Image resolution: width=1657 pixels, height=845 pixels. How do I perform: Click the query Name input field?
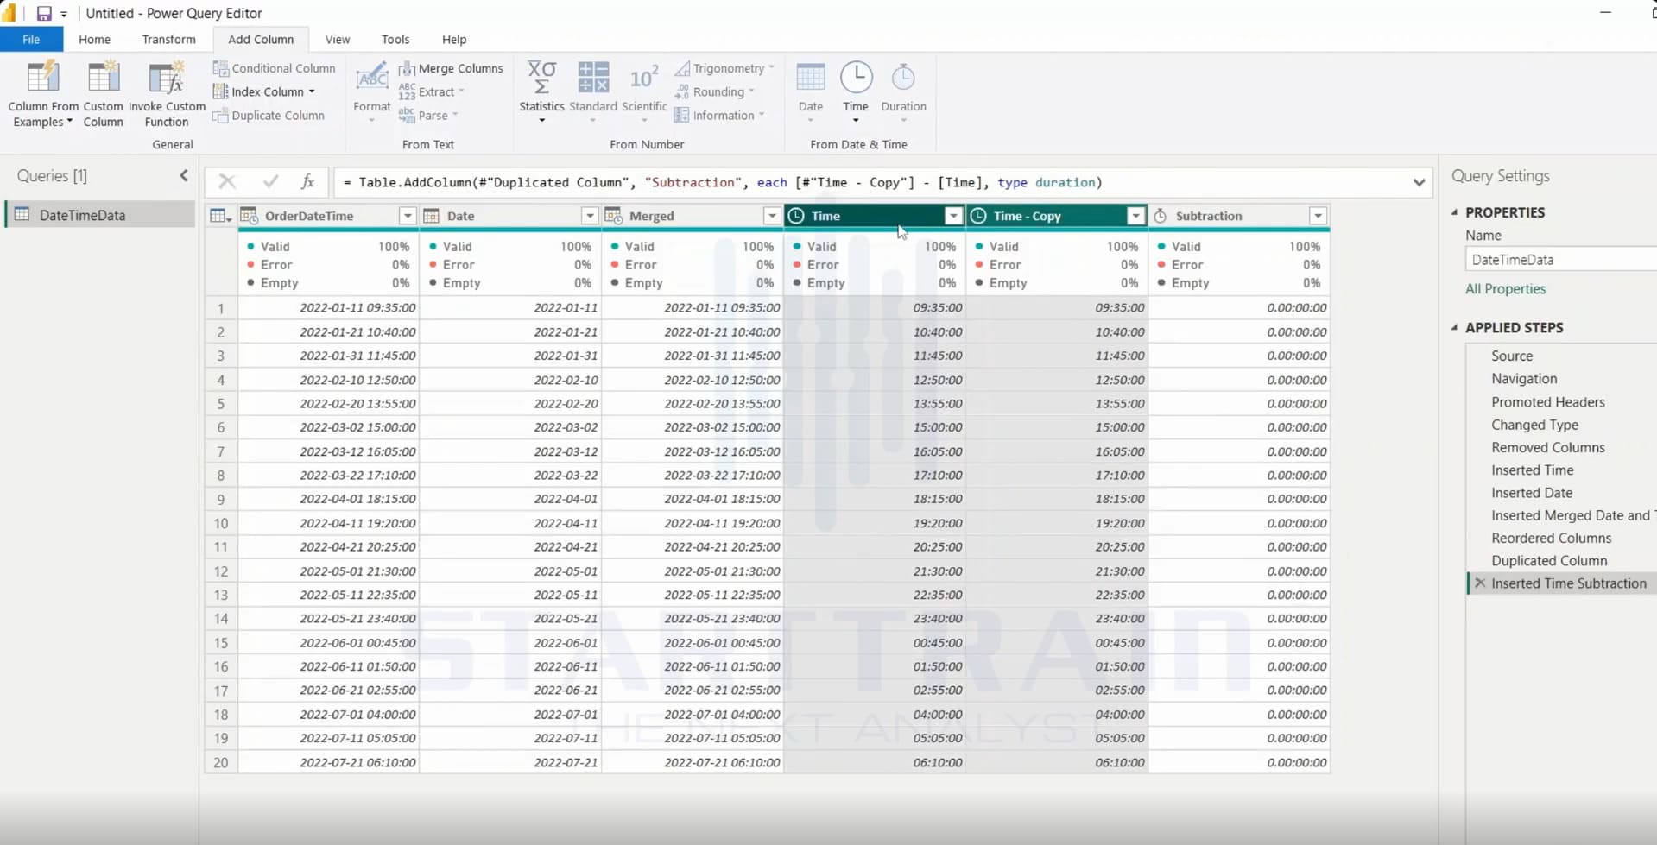1560,259
